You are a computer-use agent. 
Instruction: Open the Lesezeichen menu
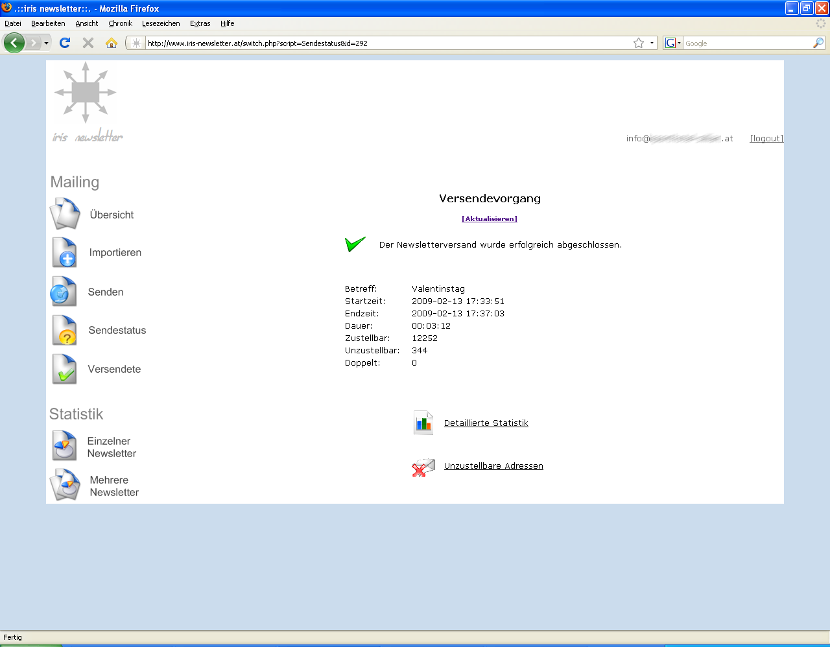tap(161, 23)
